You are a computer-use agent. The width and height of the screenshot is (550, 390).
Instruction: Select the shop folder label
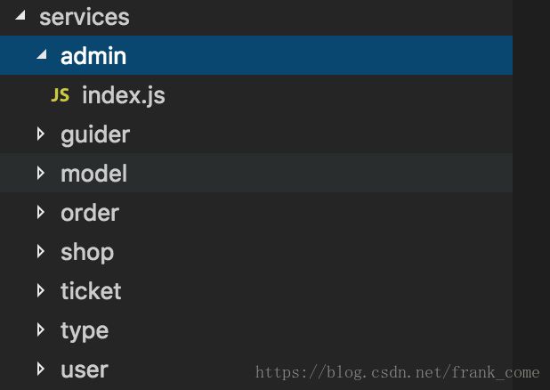(87, 253)
